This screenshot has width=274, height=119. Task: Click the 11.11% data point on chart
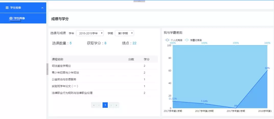[x=173, y=101]
